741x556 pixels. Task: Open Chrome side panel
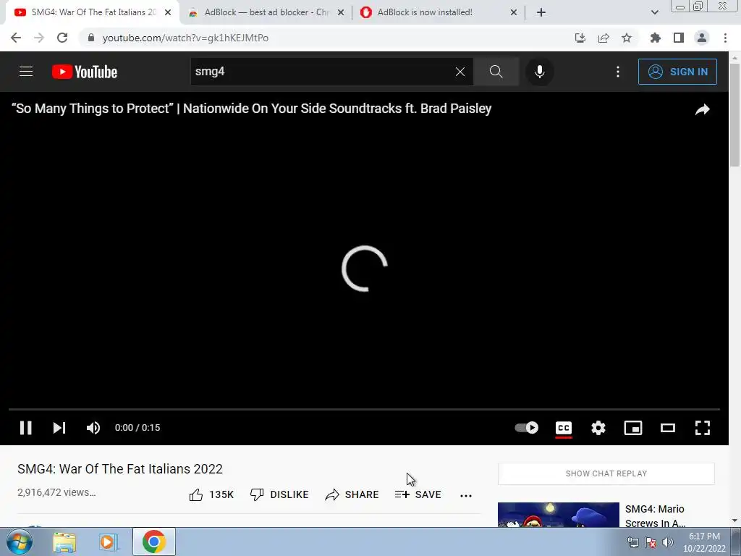[679, 38]
